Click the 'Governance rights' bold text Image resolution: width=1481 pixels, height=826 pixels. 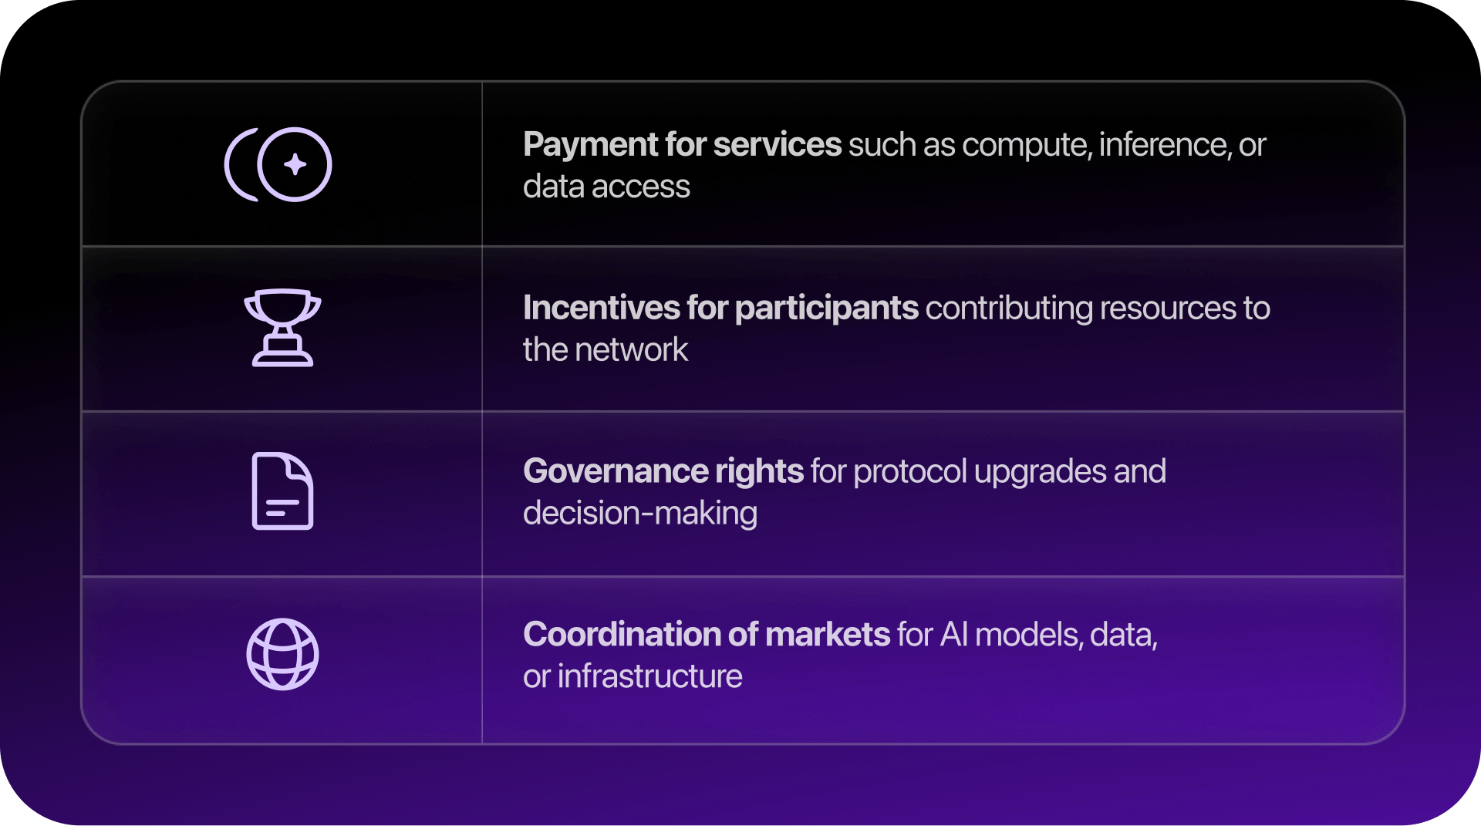pyautogui.click(x=663, y=471)
